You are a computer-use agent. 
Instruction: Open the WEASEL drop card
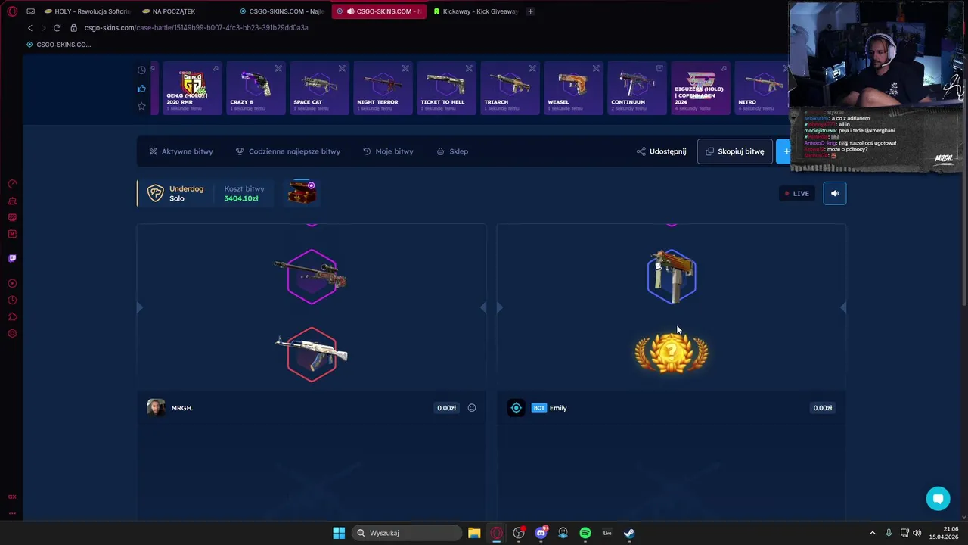pyautogui.click(x=573, y=88)
